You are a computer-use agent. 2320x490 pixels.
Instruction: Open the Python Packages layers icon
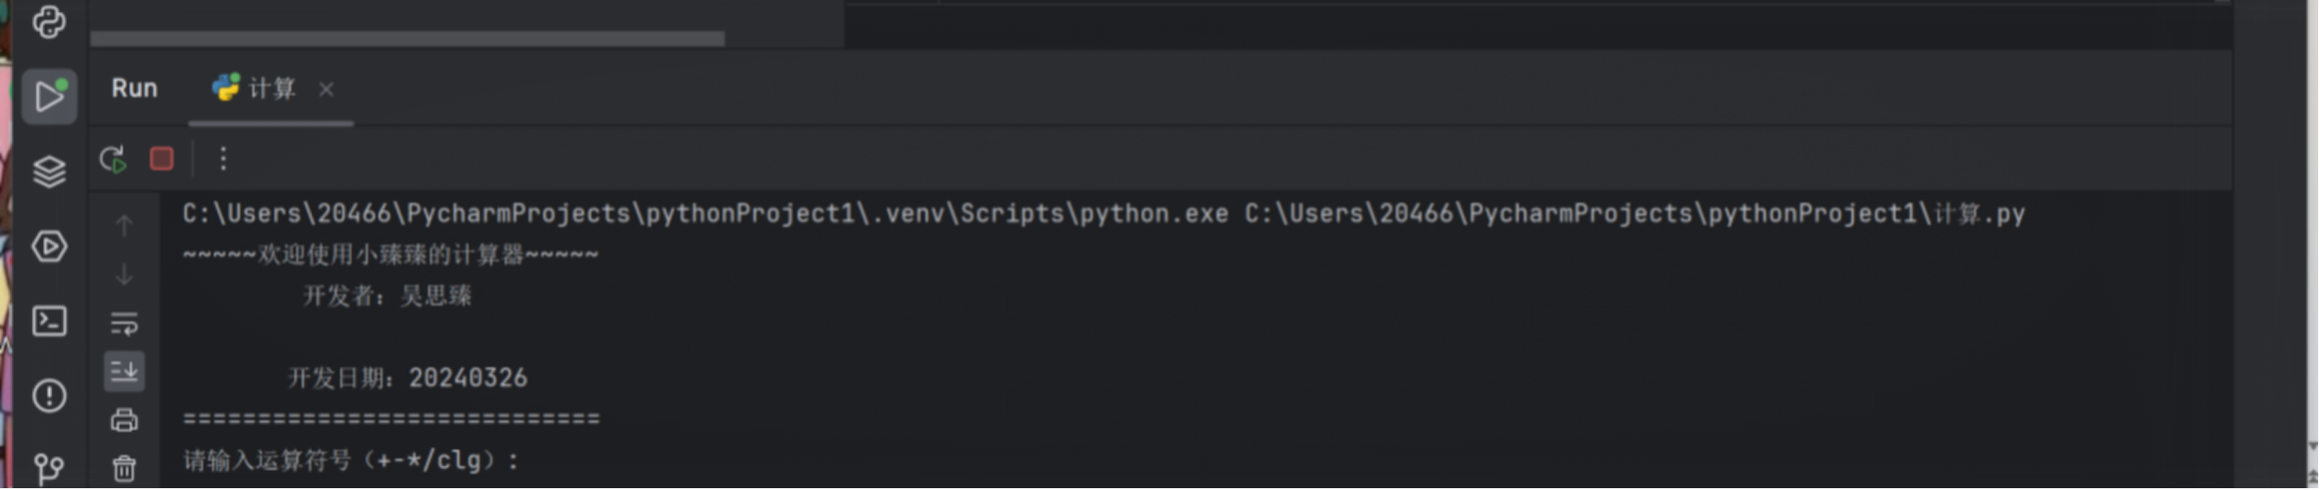click(48, 171)
